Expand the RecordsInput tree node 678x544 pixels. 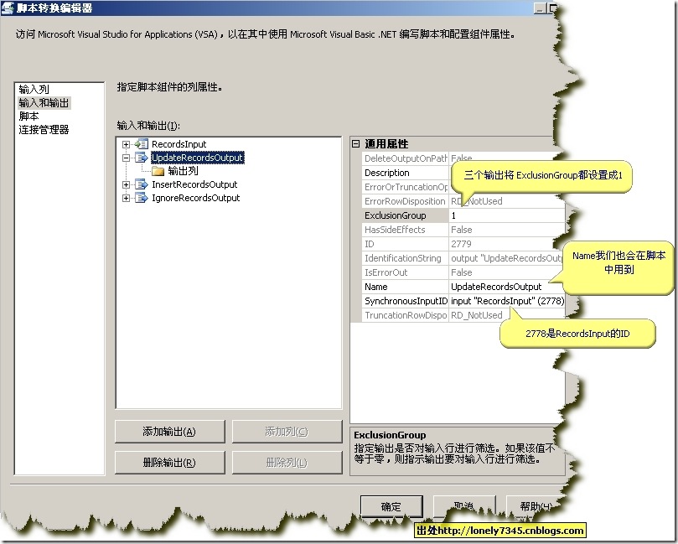pos(126,144)
